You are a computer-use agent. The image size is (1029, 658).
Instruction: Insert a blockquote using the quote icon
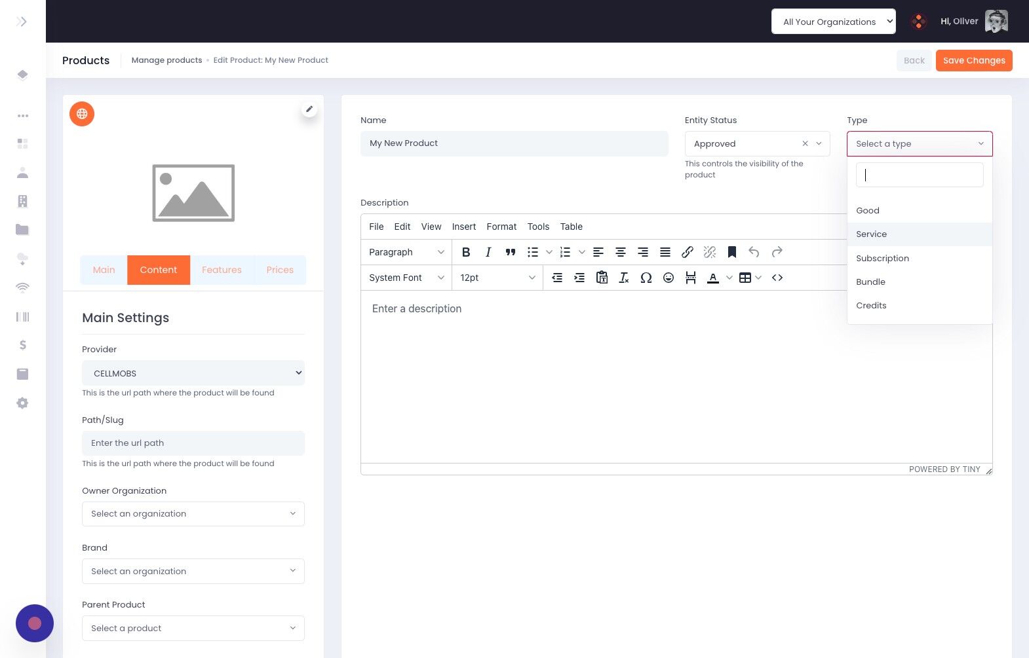click(511, 252)
